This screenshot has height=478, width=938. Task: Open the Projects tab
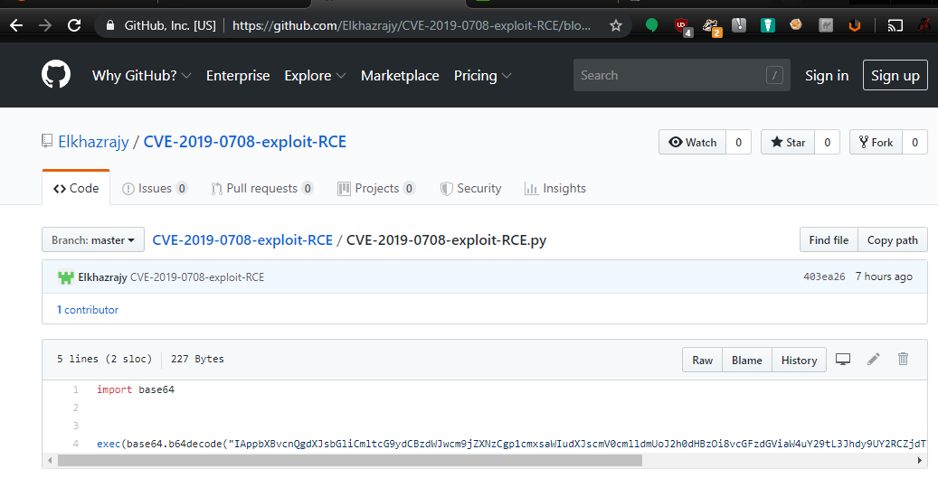[x=376, y=188]
